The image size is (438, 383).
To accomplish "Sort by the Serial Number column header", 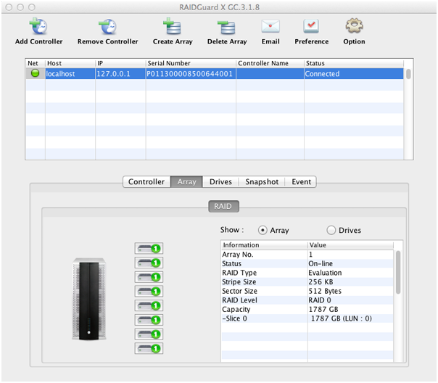I will coord(191,63).
